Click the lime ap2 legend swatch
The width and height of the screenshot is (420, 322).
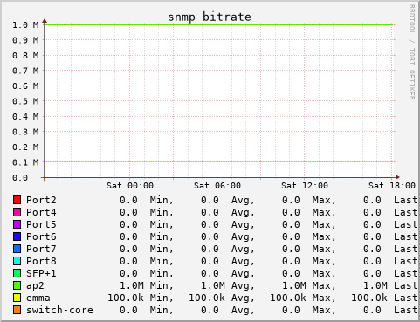(17, 285)
